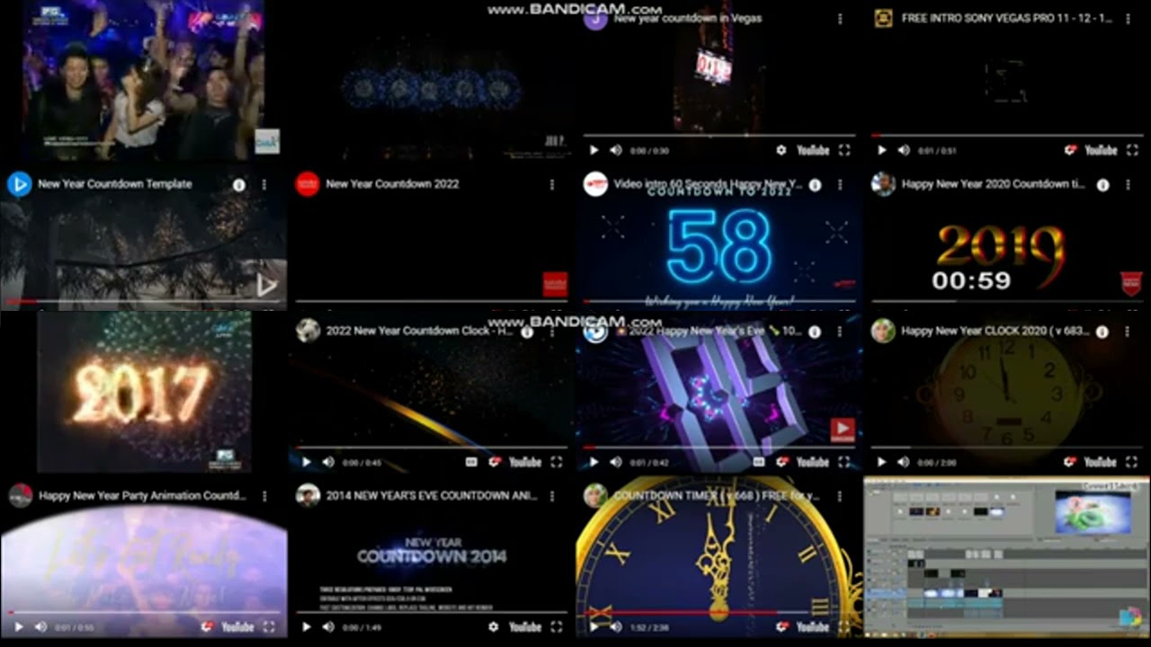The image size is (1151, 647).
Task: Play the Happy New Year CLOCK 2020 video
Action: (881, 462)
